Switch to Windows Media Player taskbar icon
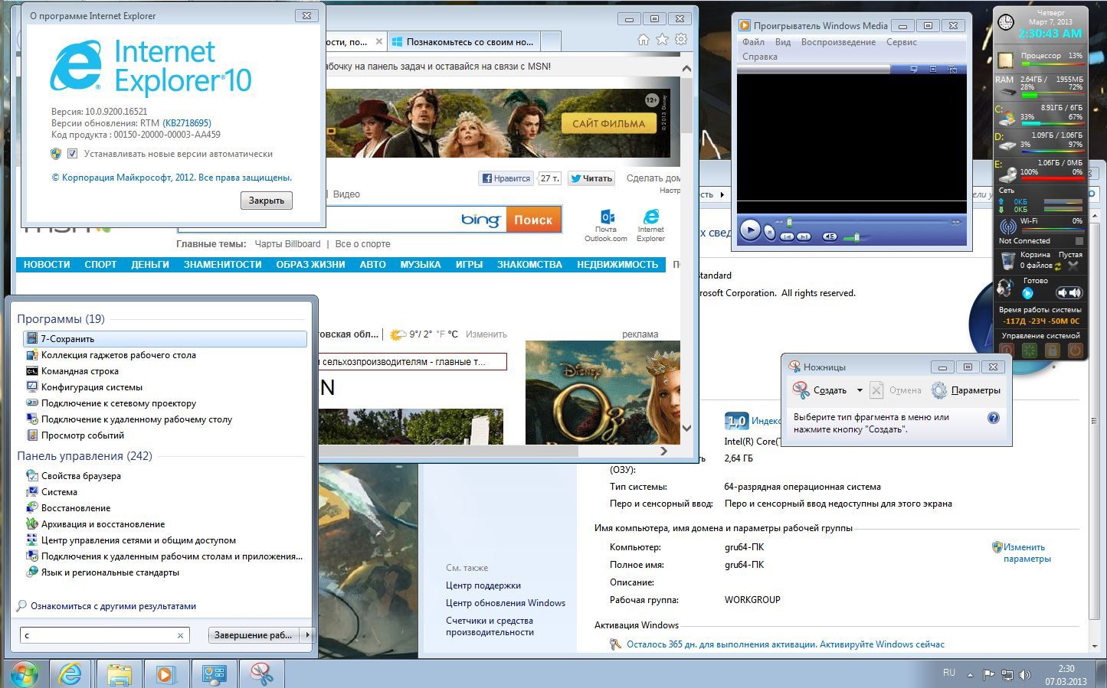This screenshot has width=1107, height=688. point(165,674)
